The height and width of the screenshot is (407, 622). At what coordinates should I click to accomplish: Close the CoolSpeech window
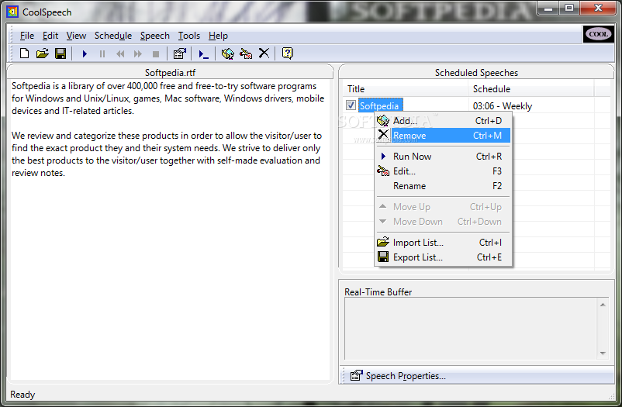coord(598,9)
